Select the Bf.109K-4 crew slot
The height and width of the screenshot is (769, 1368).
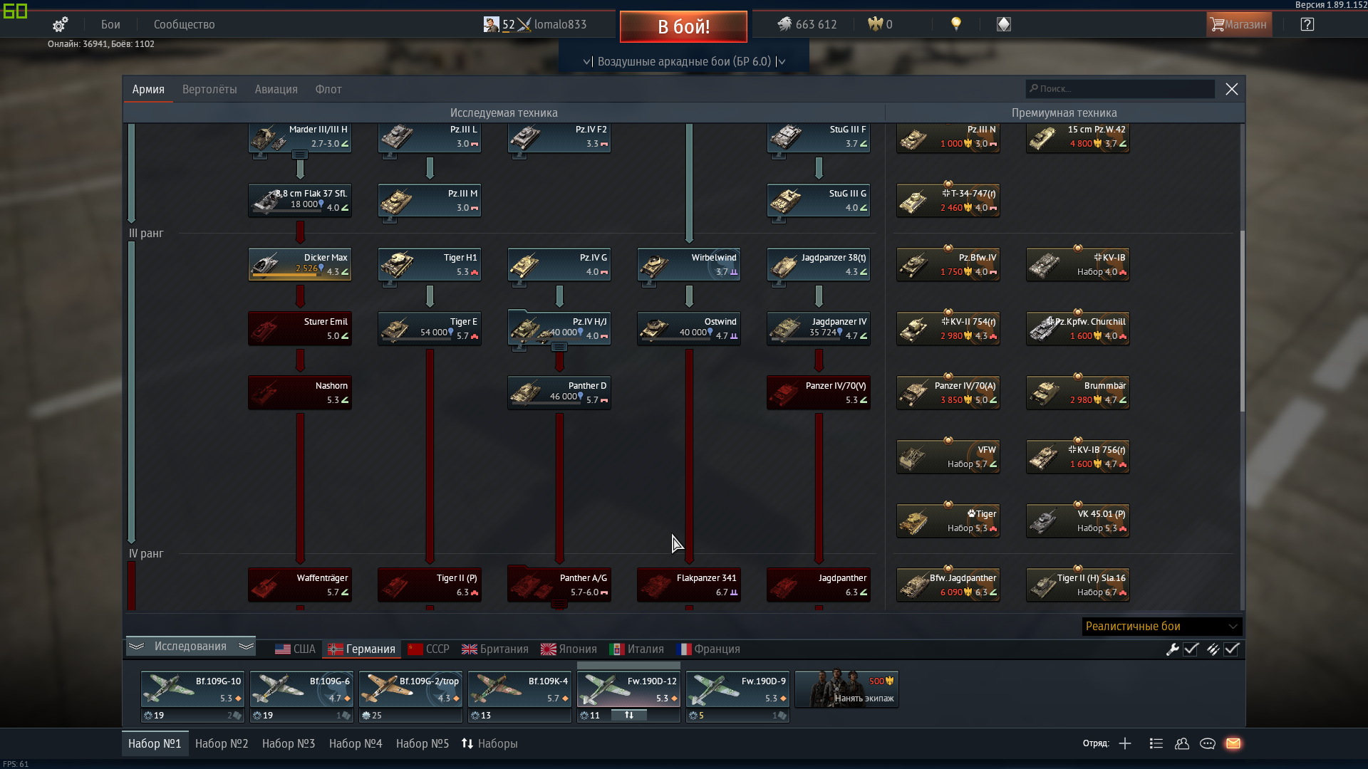(x=519, y=689)
